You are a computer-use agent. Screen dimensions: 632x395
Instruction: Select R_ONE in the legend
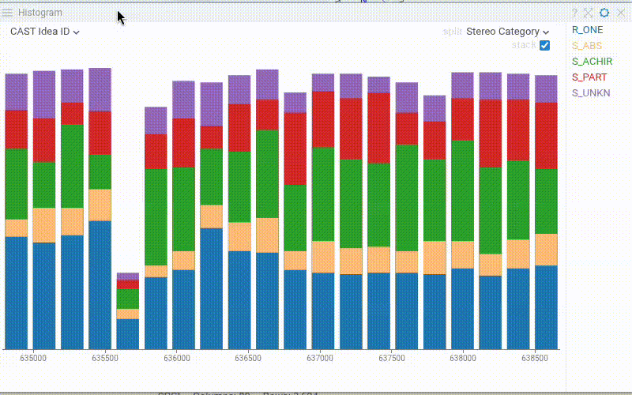[x=587, y=30]
